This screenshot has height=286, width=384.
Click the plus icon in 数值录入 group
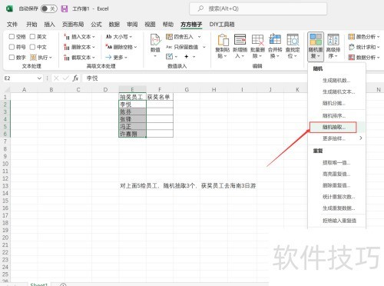click(187, 56)
